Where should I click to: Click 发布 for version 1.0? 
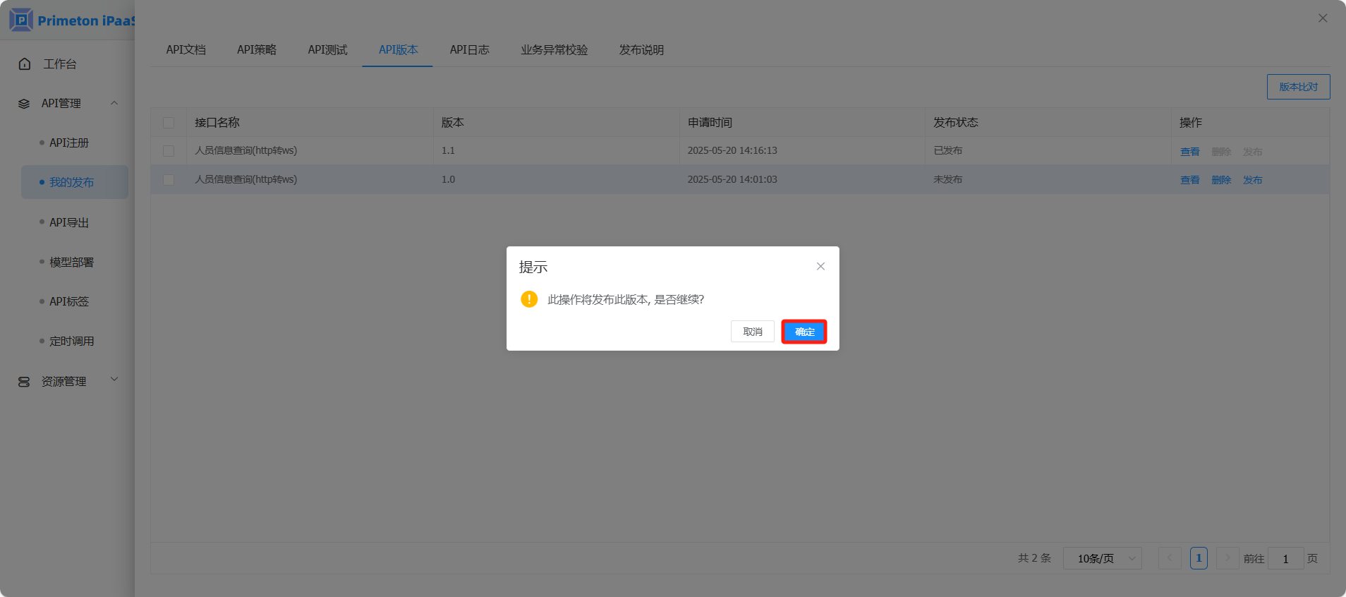(1253, 180)
